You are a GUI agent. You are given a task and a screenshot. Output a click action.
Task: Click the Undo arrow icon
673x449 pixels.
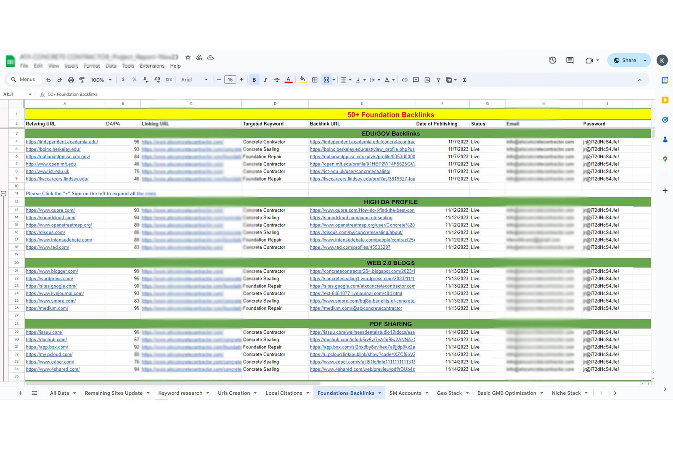pos(48,80)
